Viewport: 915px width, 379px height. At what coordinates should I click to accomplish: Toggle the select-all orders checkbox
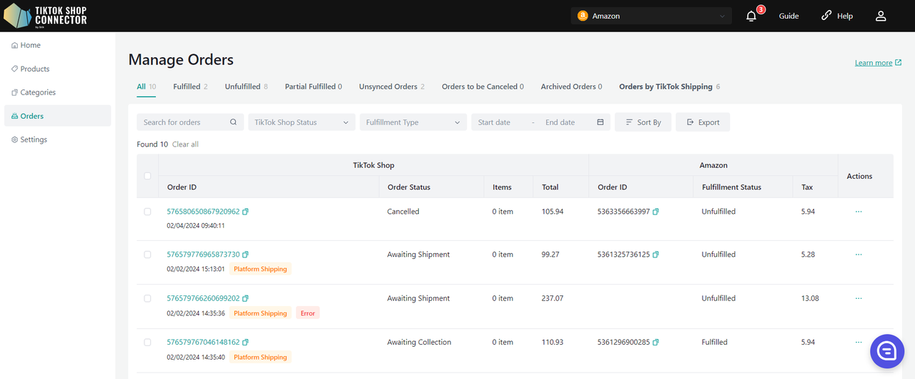click(147, 176)
